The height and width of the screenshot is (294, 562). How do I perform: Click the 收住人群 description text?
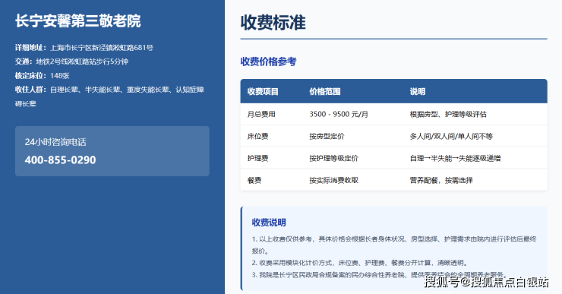[109, 96]
